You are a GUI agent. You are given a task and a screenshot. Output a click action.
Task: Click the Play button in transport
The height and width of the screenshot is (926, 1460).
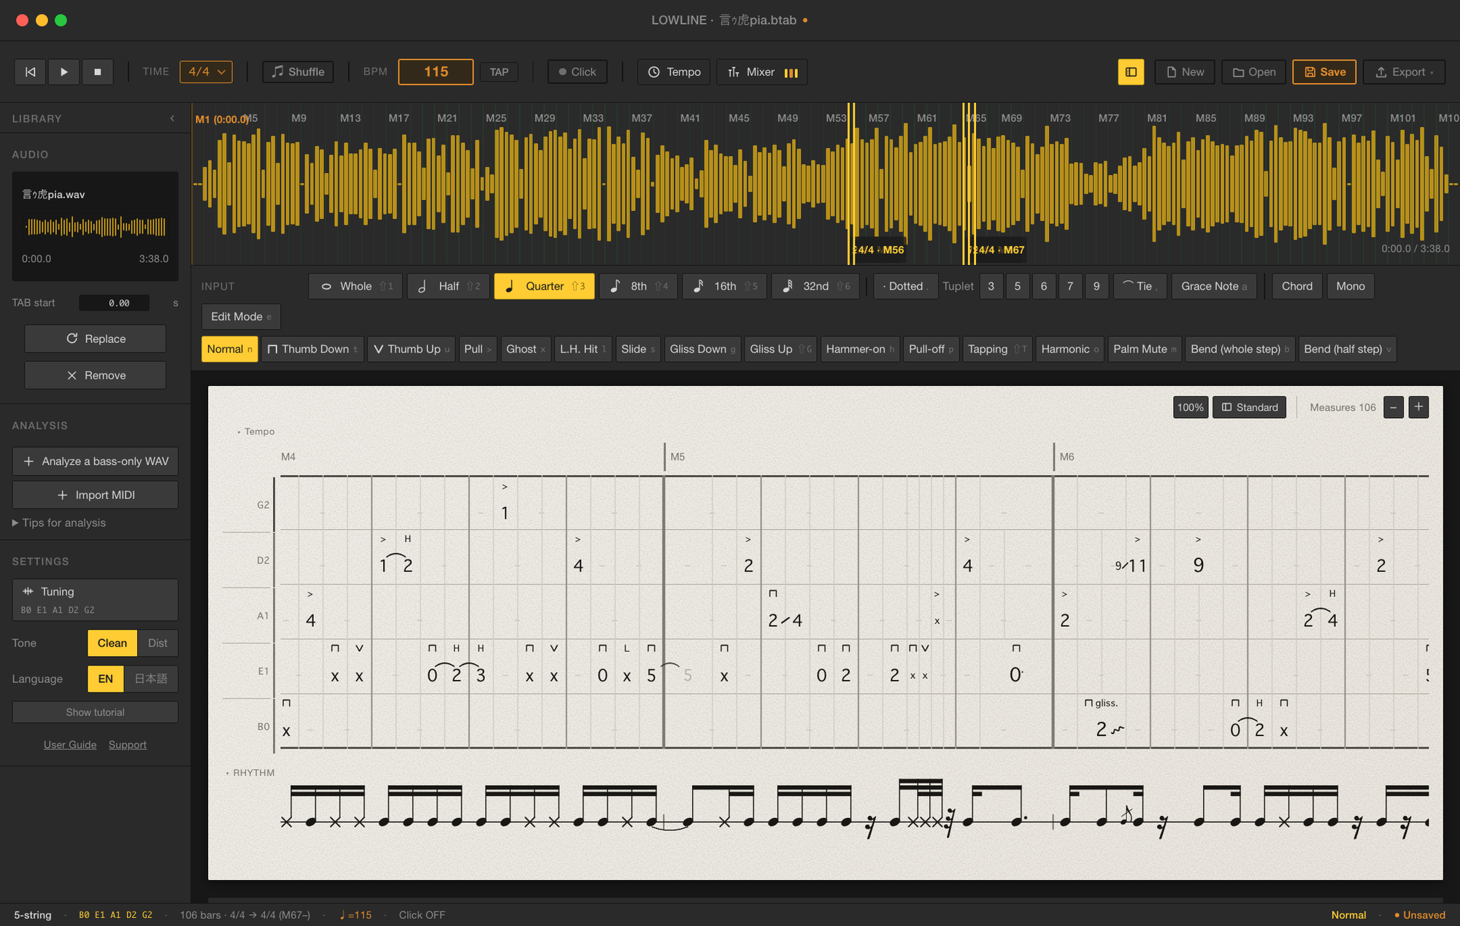coord(64,72)
